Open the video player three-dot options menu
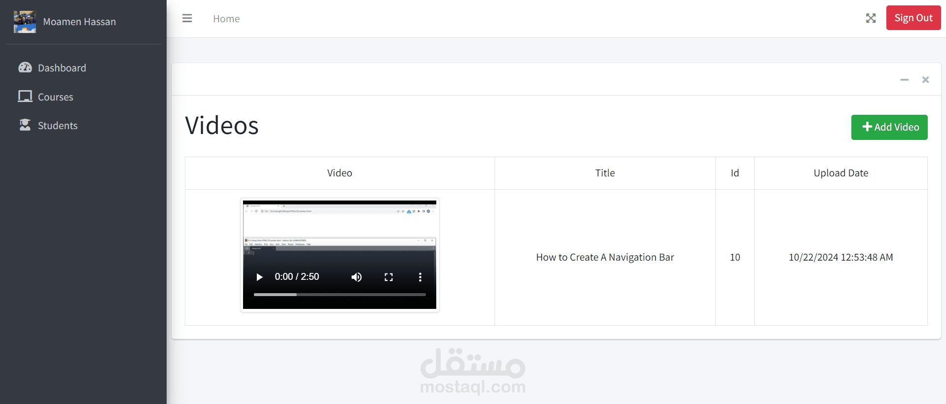946x404 pixels. (420, 277)
